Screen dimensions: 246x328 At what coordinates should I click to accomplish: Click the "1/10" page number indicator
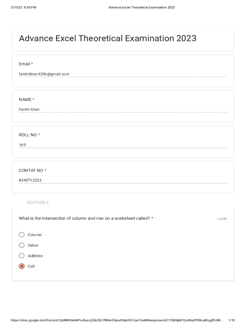pyautogui.click(x=232, y=320)
